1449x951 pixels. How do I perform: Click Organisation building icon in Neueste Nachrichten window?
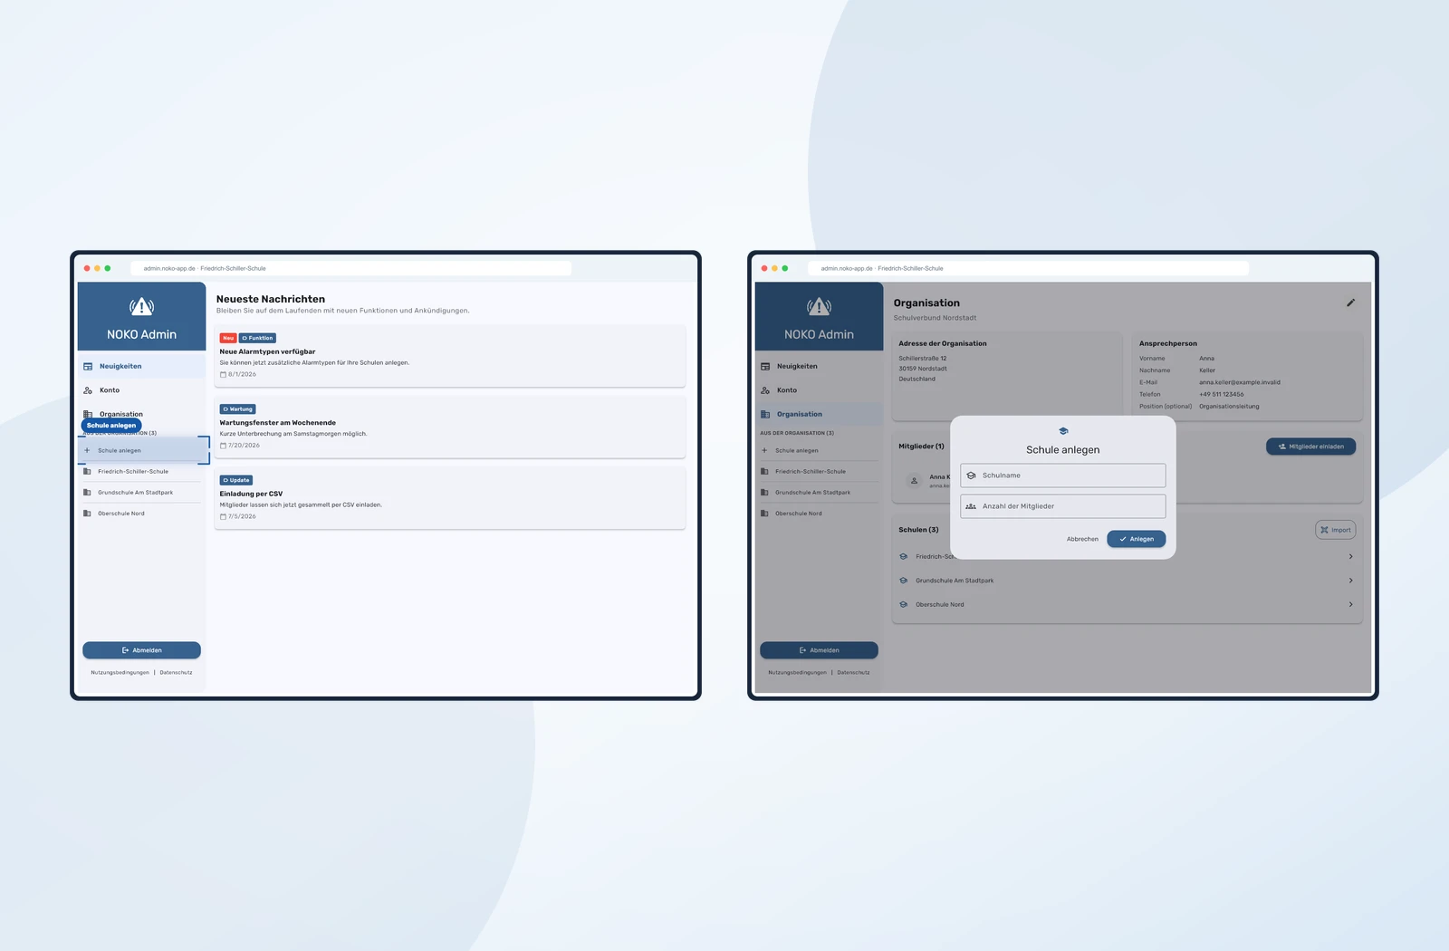(x=88, y=414)
